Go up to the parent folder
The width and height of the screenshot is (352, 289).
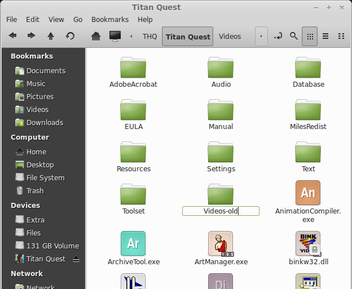[51, 36]
